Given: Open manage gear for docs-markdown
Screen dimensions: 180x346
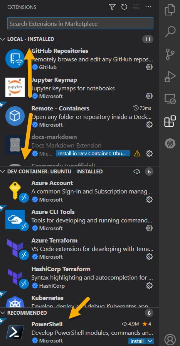Looking at the screenshot, I should [149, 153].
